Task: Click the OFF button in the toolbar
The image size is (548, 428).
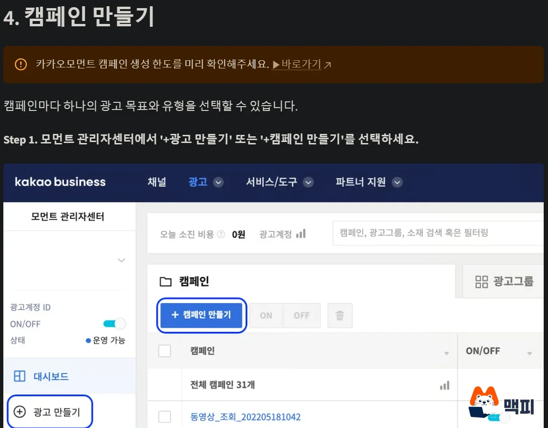Action: [302, 316]
